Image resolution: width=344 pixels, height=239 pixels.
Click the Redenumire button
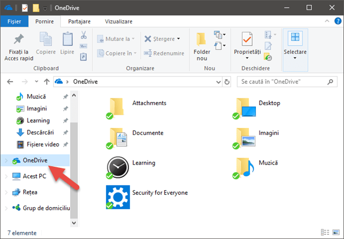click(164, 53)
